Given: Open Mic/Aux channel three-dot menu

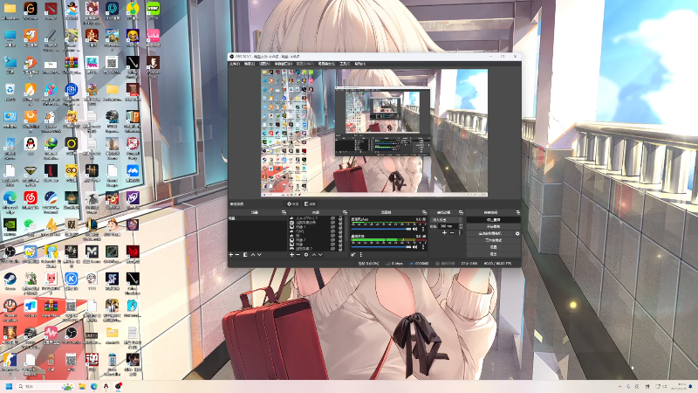Looking at the screenshot, I should [x=423, y=229].
